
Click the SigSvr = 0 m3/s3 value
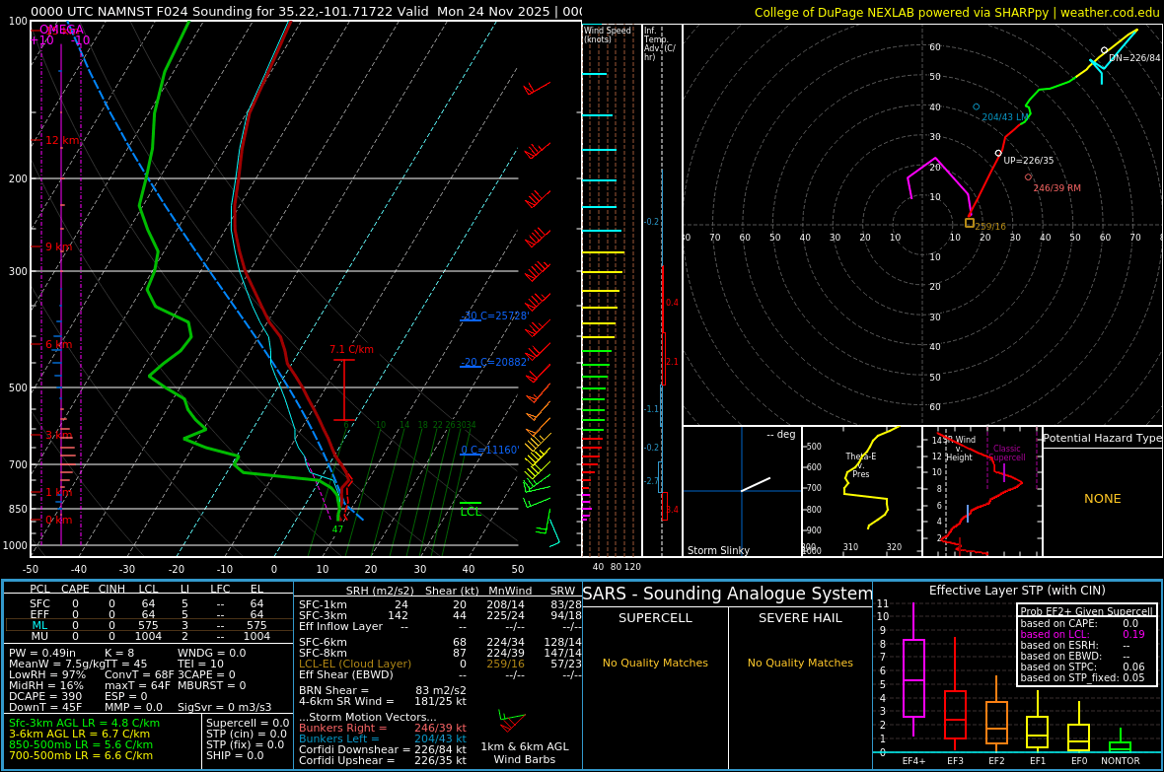[224, 707]
